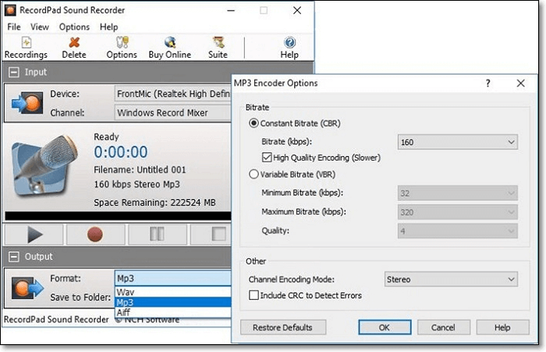
Task: Open the Recordings toolbar icon
Action: (x=26, y=46)
